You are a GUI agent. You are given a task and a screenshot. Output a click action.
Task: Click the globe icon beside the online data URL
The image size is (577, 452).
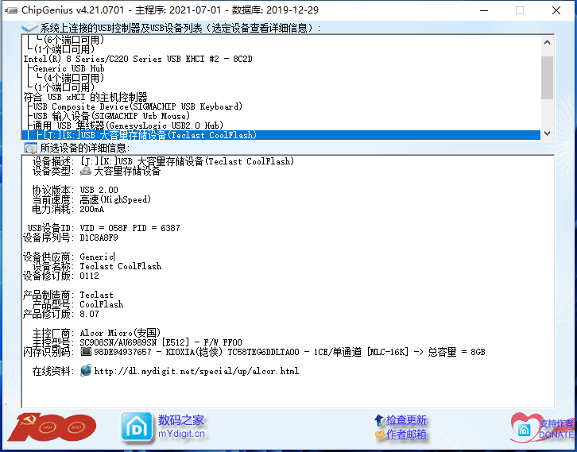86,370
